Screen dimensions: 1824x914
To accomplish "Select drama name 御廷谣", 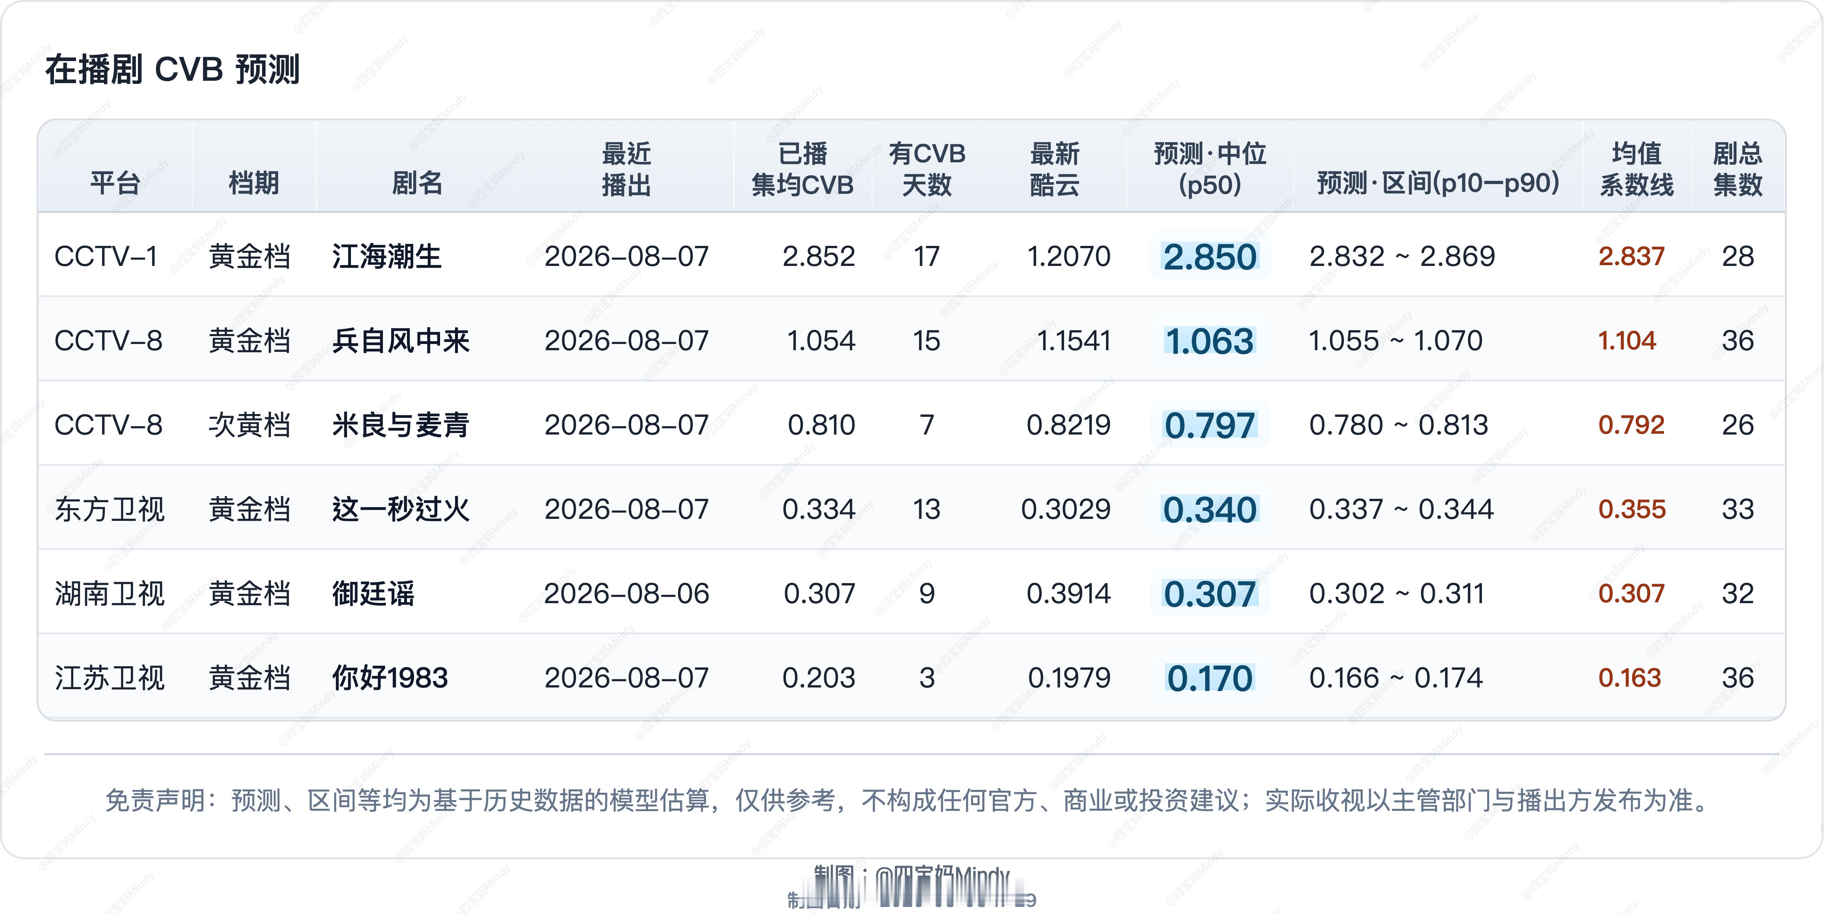I will pyautogui.click(x=373, y=593).
